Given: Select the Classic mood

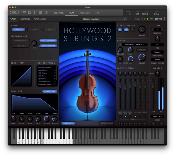Looking at the screenshot, I should point(34,30).
